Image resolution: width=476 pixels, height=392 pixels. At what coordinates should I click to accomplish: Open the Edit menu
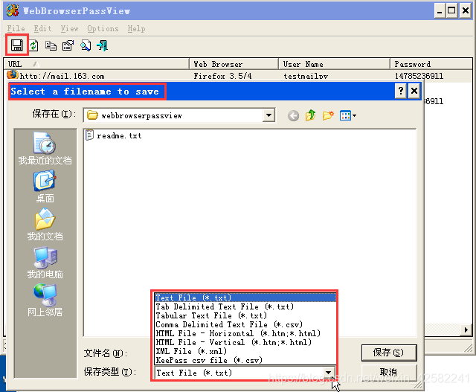click(42, 28)
